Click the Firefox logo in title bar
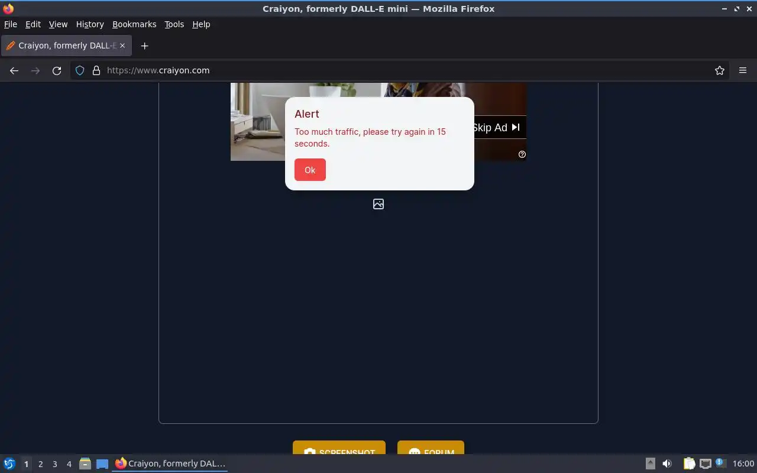This screenshot has width=757, height=473. (x=8, y=8)
